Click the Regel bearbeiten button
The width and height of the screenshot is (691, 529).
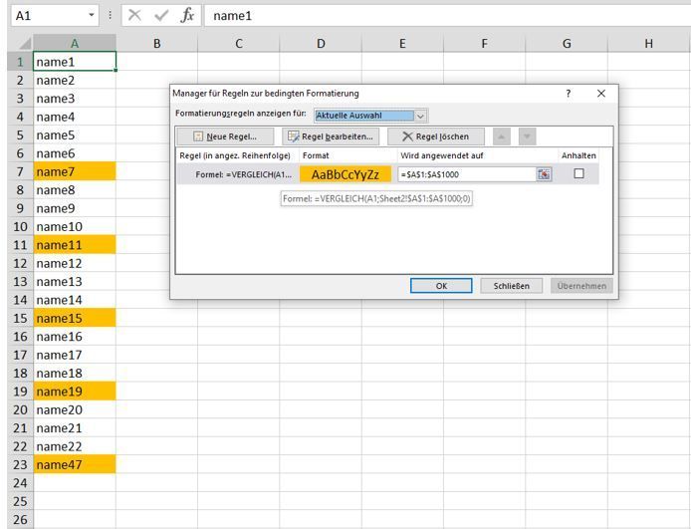point(331,136)
